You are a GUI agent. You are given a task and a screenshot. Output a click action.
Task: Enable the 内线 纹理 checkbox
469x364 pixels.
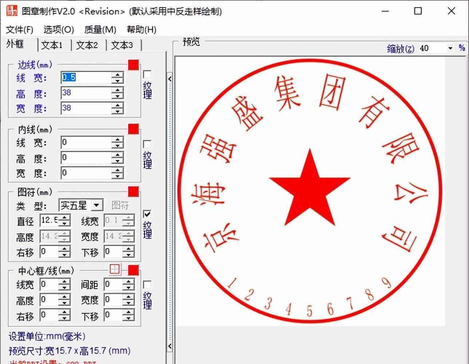coord(147,144)
